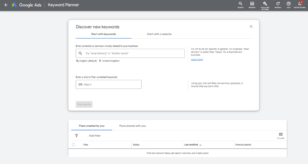Click the Status column header
This screenshot has width=308, height=164.
136,145
